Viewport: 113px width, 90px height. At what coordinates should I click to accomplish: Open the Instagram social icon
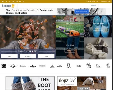point(23,1)
